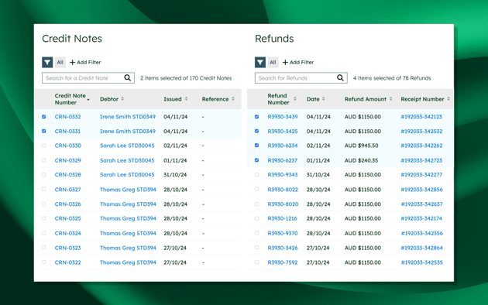The height and width of the screenshot is (305, 488).
Task: Click the 31/10/24 issued date of CRN-0328
Action: pyautogui.click(x=175, y=174)
